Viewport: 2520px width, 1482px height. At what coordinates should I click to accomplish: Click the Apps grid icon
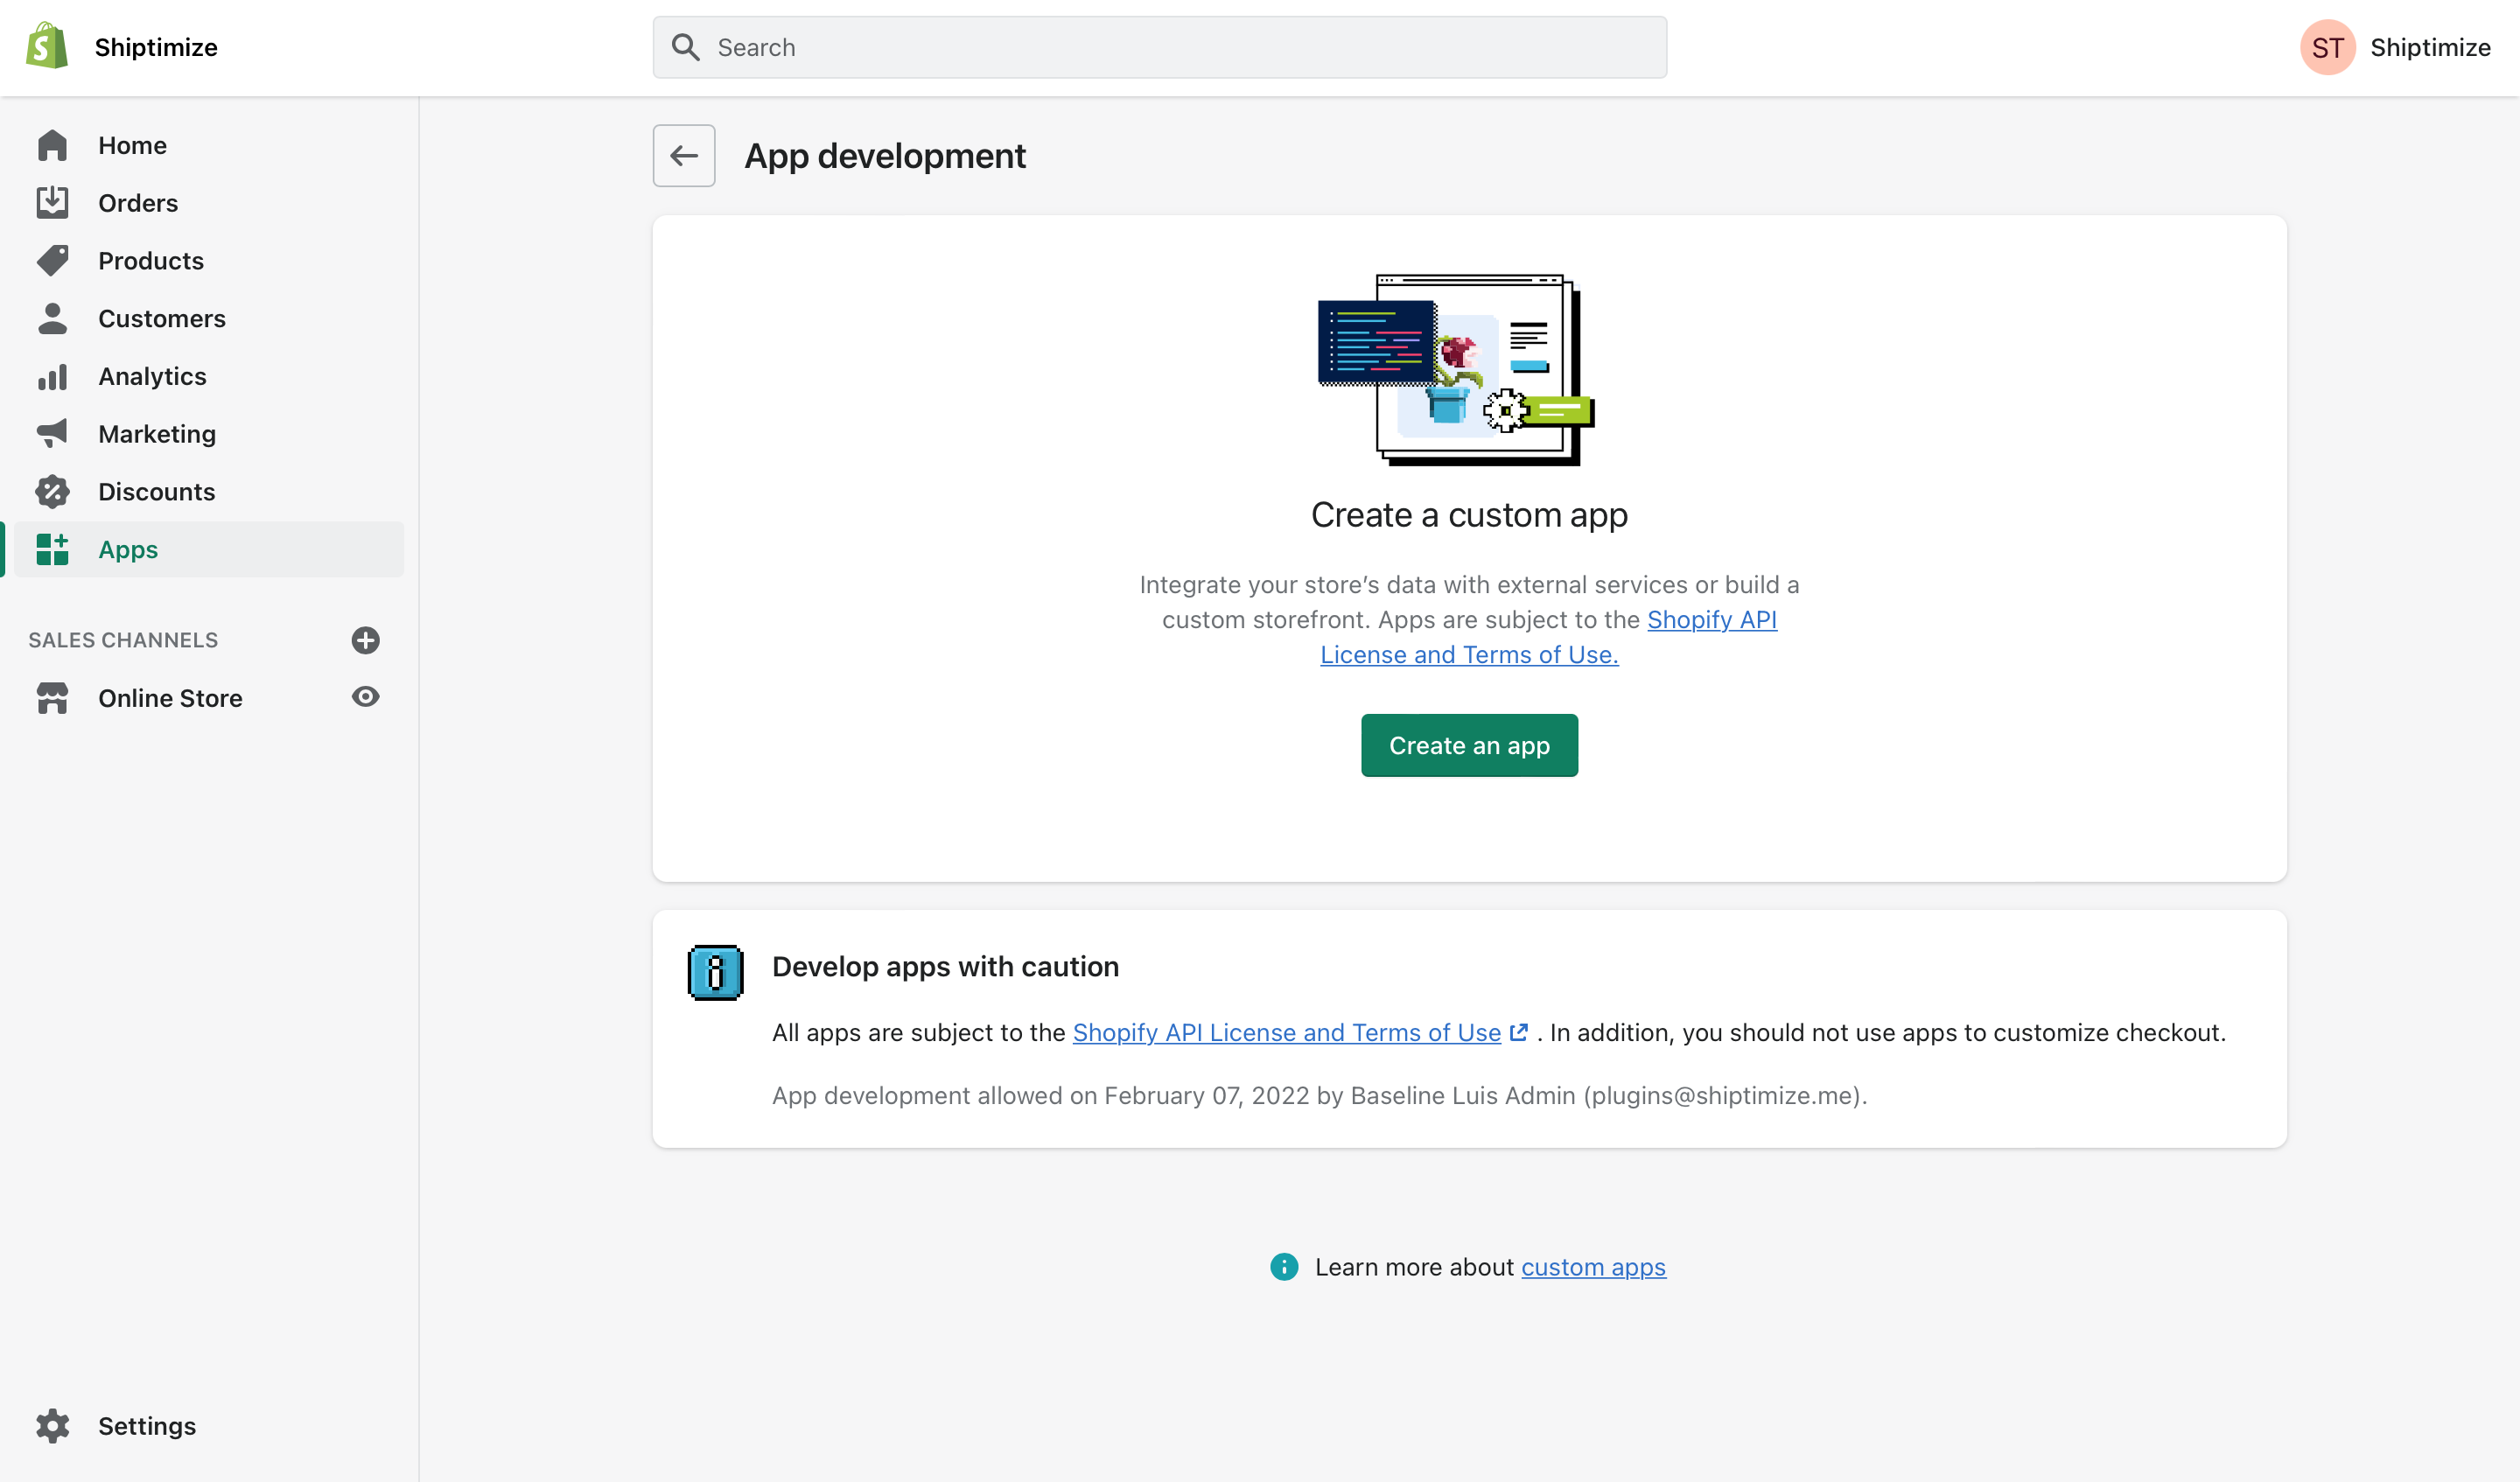tap(52, 550)
